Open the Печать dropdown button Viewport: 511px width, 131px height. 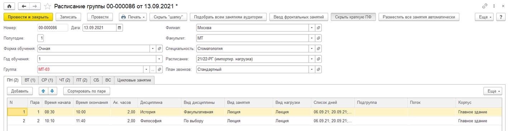click(x=133, y=17)
